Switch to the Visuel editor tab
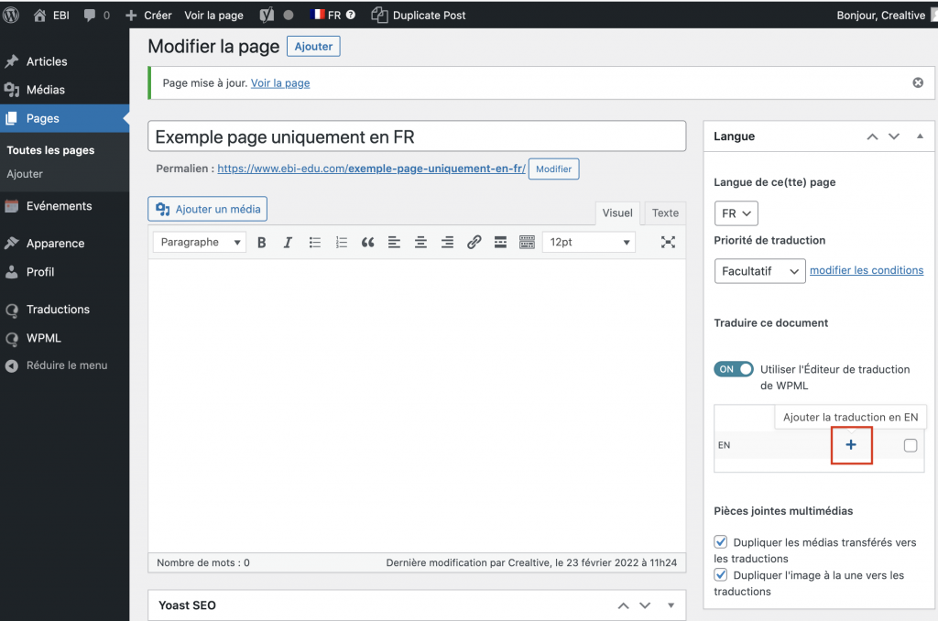Image resolution: width=938 pixels, height=621 pixels. 617,213
